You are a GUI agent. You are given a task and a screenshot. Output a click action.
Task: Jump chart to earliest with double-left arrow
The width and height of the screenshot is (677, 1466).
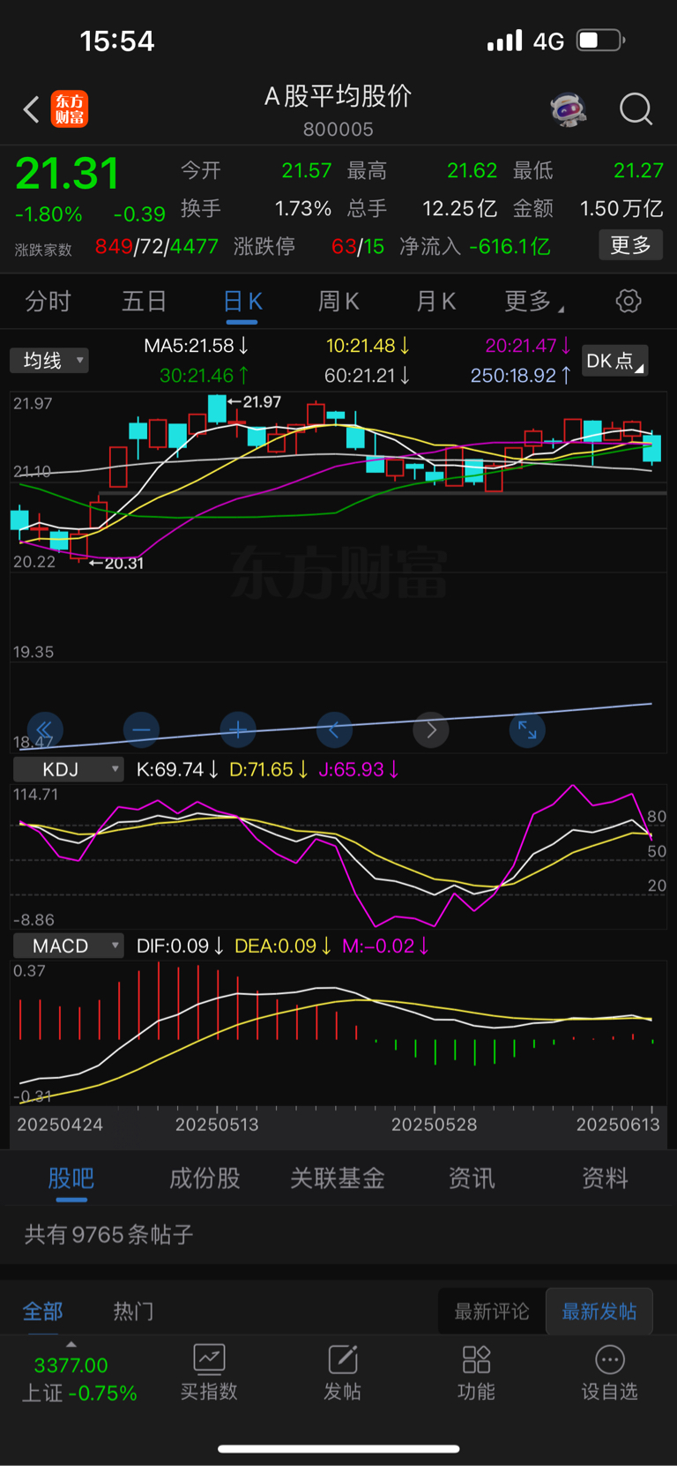click(44, 729)
